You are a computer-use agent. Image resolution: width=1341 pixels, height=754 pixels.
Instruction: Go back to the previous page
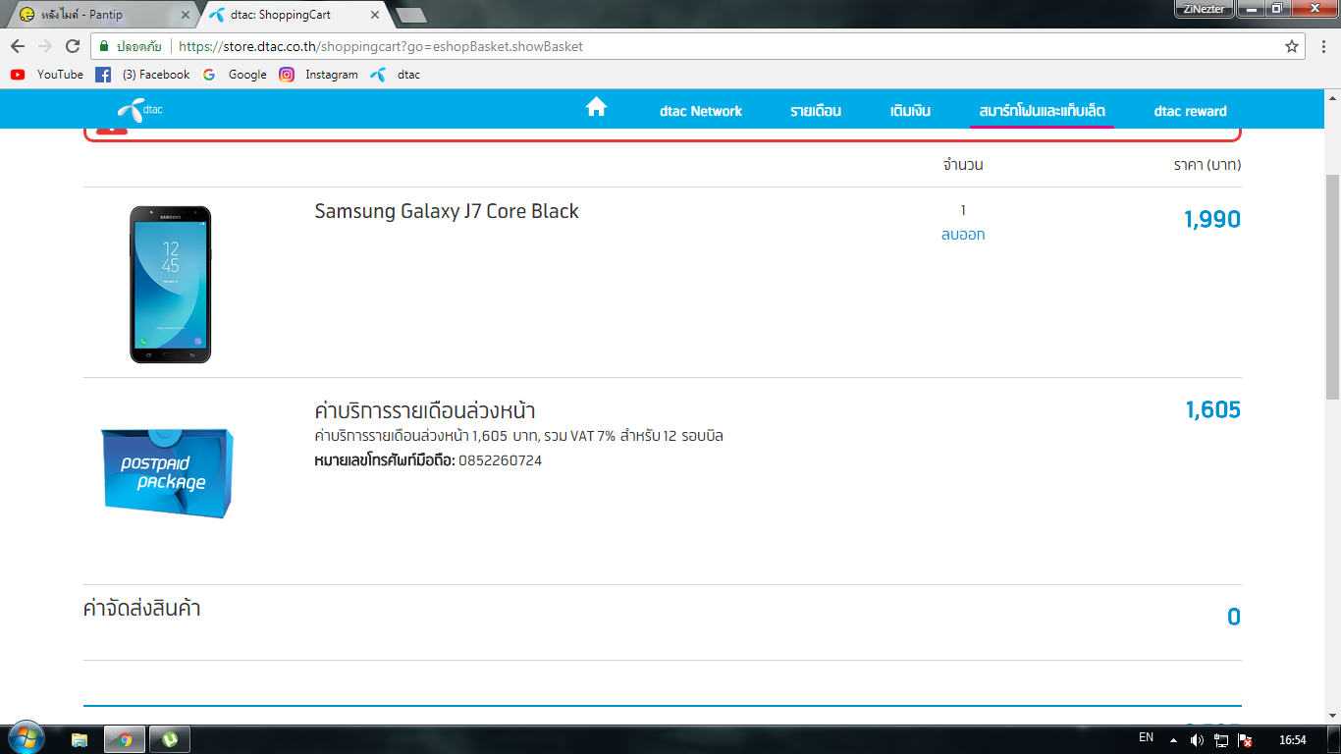click(18, 46)
